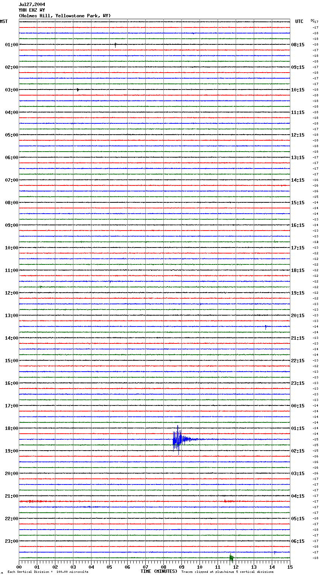Select the 14:00 MST row label
Image resolution: width=320 pixels, height=577 pixels.
click(x=12, y=338)
